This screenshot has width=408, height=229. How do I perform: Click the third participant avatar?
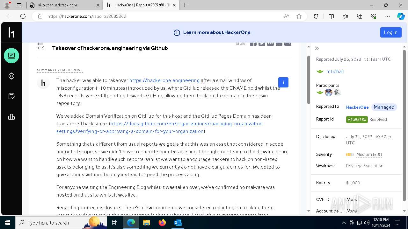[x=337, y=93]
